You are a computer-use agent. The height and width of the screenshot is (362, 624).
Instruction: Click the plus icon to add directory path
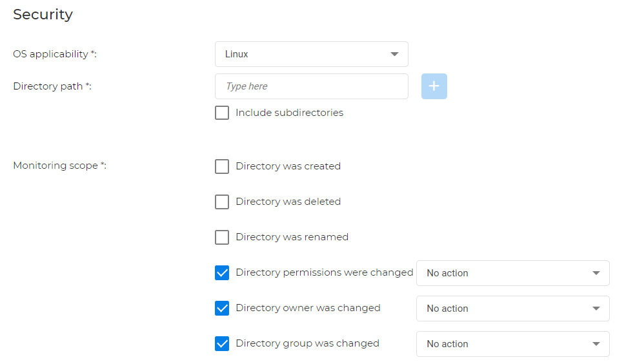click(434, 86)
